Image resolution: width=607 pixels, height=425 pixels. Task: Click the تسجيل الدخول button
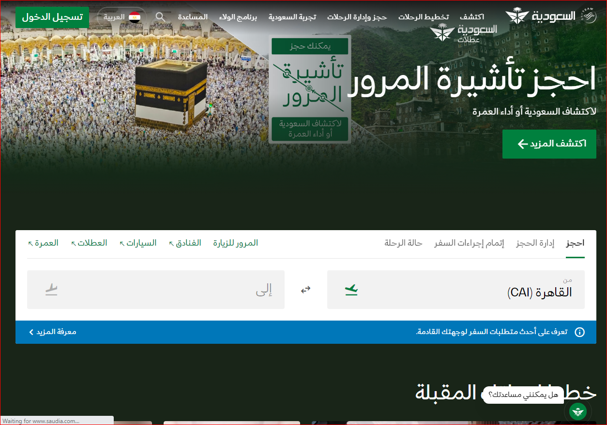click(x=52, y=17)
